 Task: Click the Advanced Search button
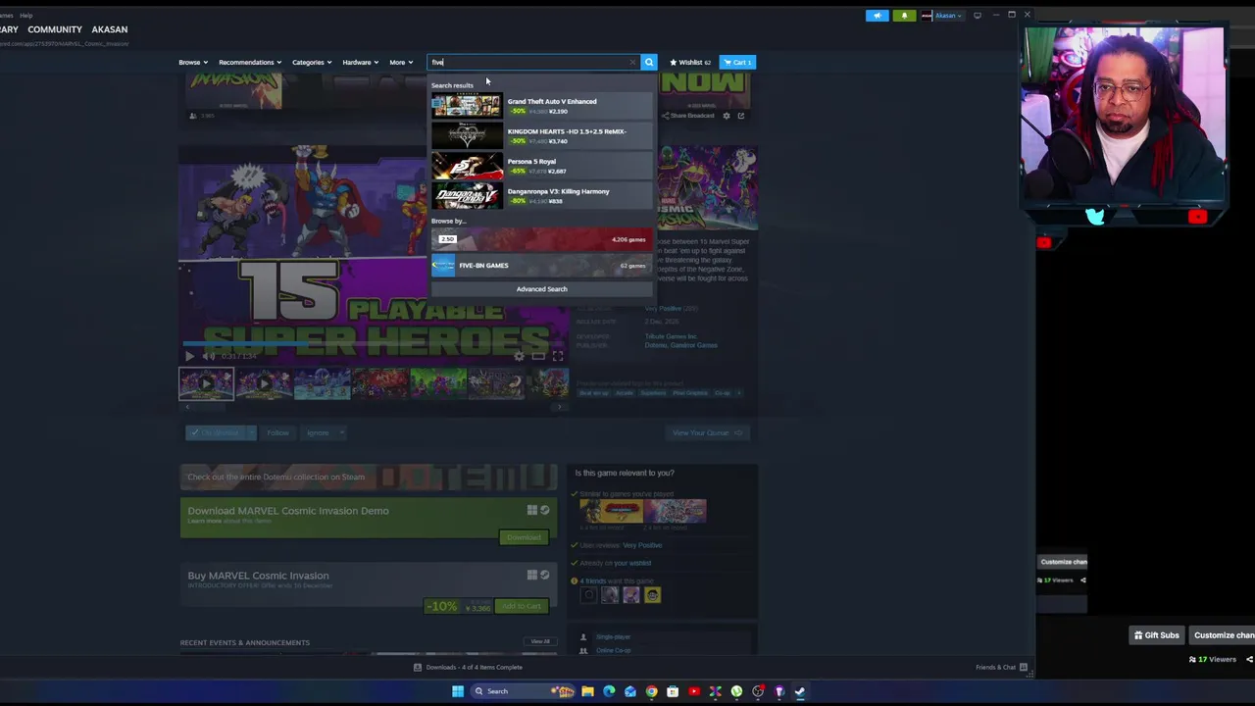click(541, 289)
